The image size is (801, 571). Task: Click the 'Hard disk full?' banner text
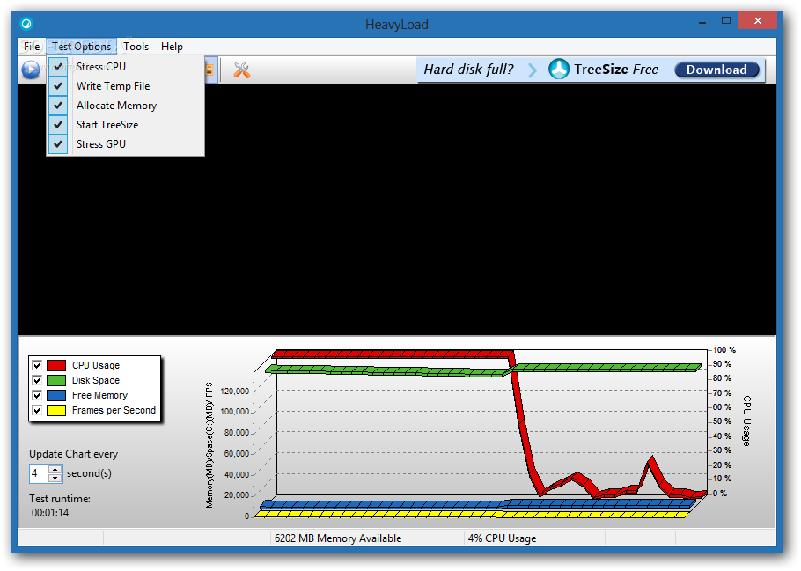[468, 69]
